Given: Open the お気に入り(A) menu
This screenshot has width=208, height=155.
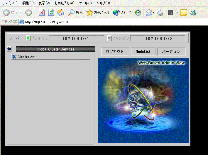Looking at the screenshot, I should pos(65,3).
